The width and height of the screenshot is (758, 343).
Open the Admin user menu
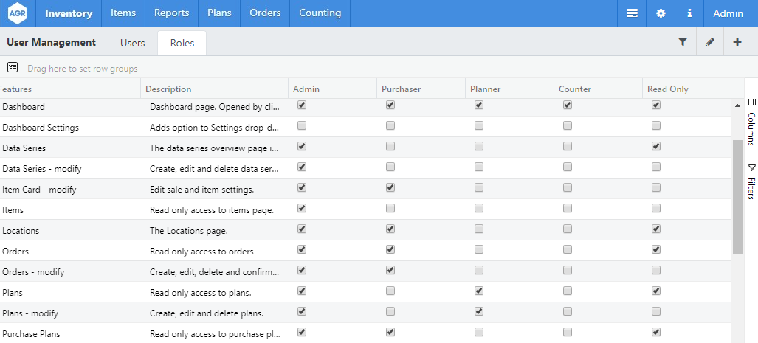click(728, 13)
